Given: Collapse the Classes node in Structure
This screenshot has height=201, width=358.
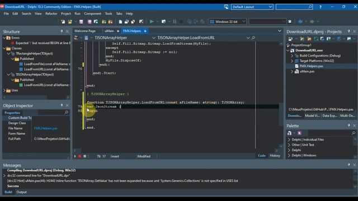Looking at the screenshot, I should click(4, 49).
